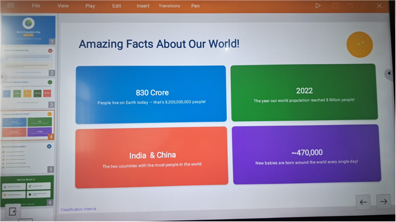Open the File menu

pyautogui.click(x=36, y=5)
